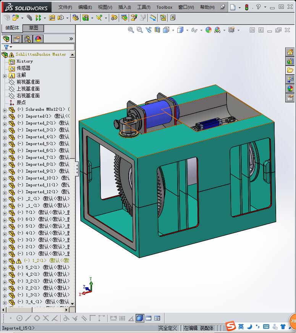Open Hide/Show Items dropdown arrow
The image size is (296, 333).
[201, 31]
